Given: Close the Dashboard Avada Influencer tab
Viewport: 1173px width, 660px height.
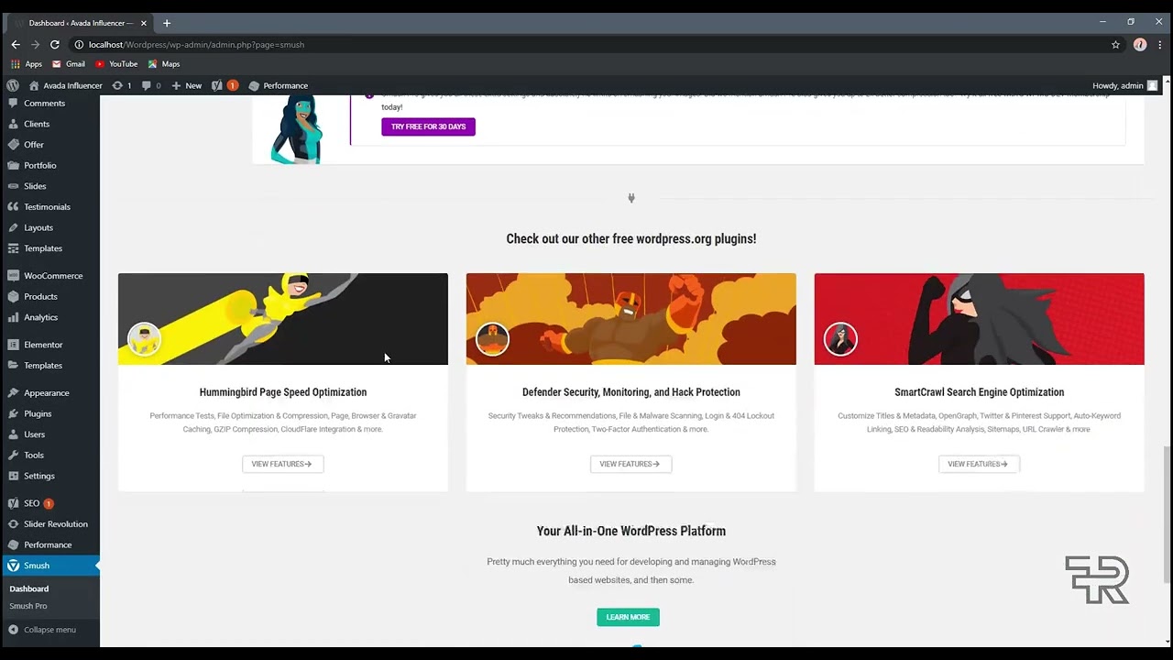Looking at the screenshot, I should click(x=144, y=23).
